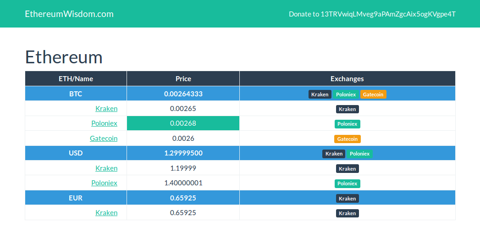Click Kraken badge beside price 0.00265
The width and height of the screenshot is (480, 239).
click(x=348, y=109)
